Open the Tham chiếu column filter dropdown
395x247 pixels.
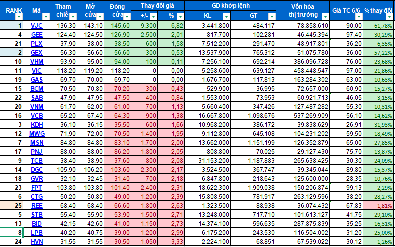pyautogui.click(x=73, y=17)
